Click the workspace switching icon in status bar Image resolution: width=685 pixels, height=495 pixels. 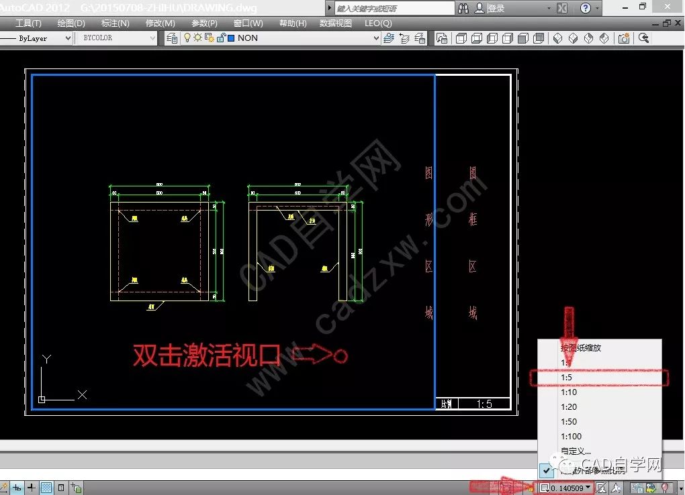(638, 488)
